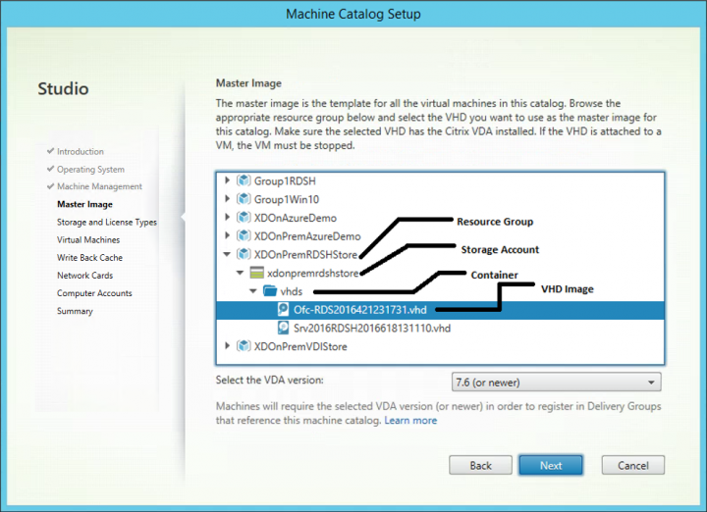
Task: Click the vhds container folder icon
Action: (271, 291)
